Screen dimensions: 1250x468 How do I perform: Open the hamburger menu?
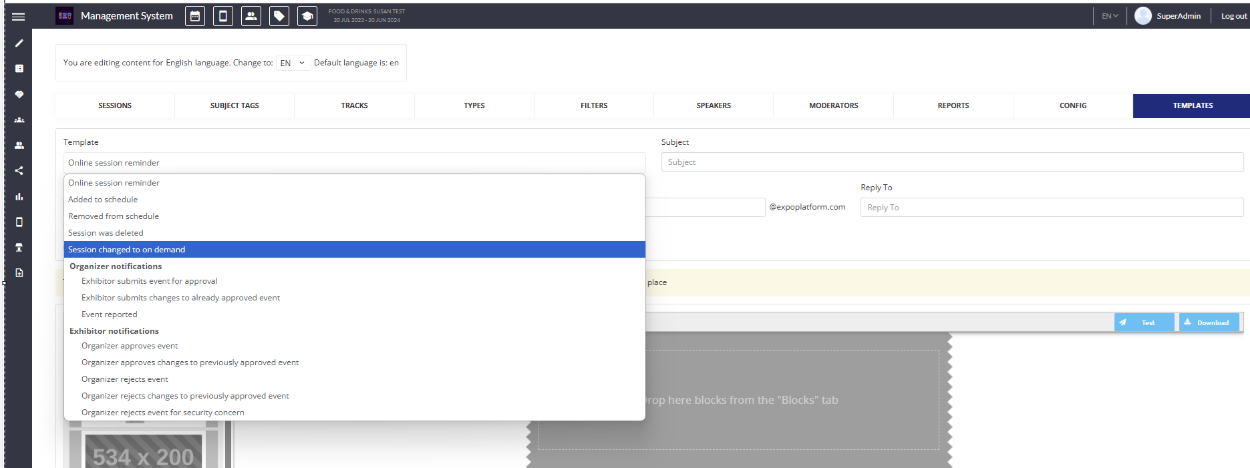(x=18, y=17)
